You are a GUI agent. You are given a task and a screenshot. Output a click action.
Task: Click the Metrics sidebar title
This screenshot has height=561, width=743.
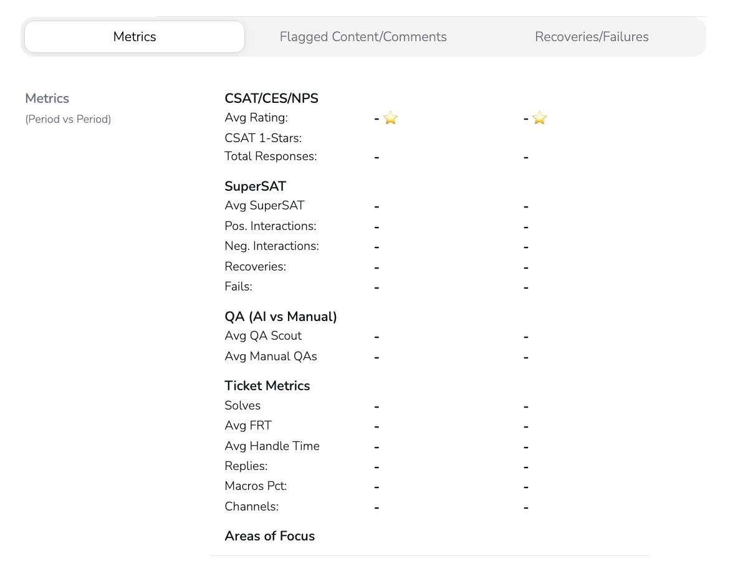pos(47,98)
